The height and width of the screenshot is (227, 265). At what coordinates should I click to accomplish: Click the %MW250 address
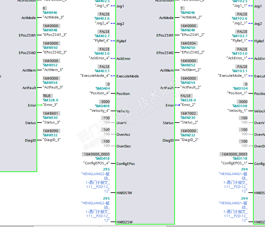point(188,48)
